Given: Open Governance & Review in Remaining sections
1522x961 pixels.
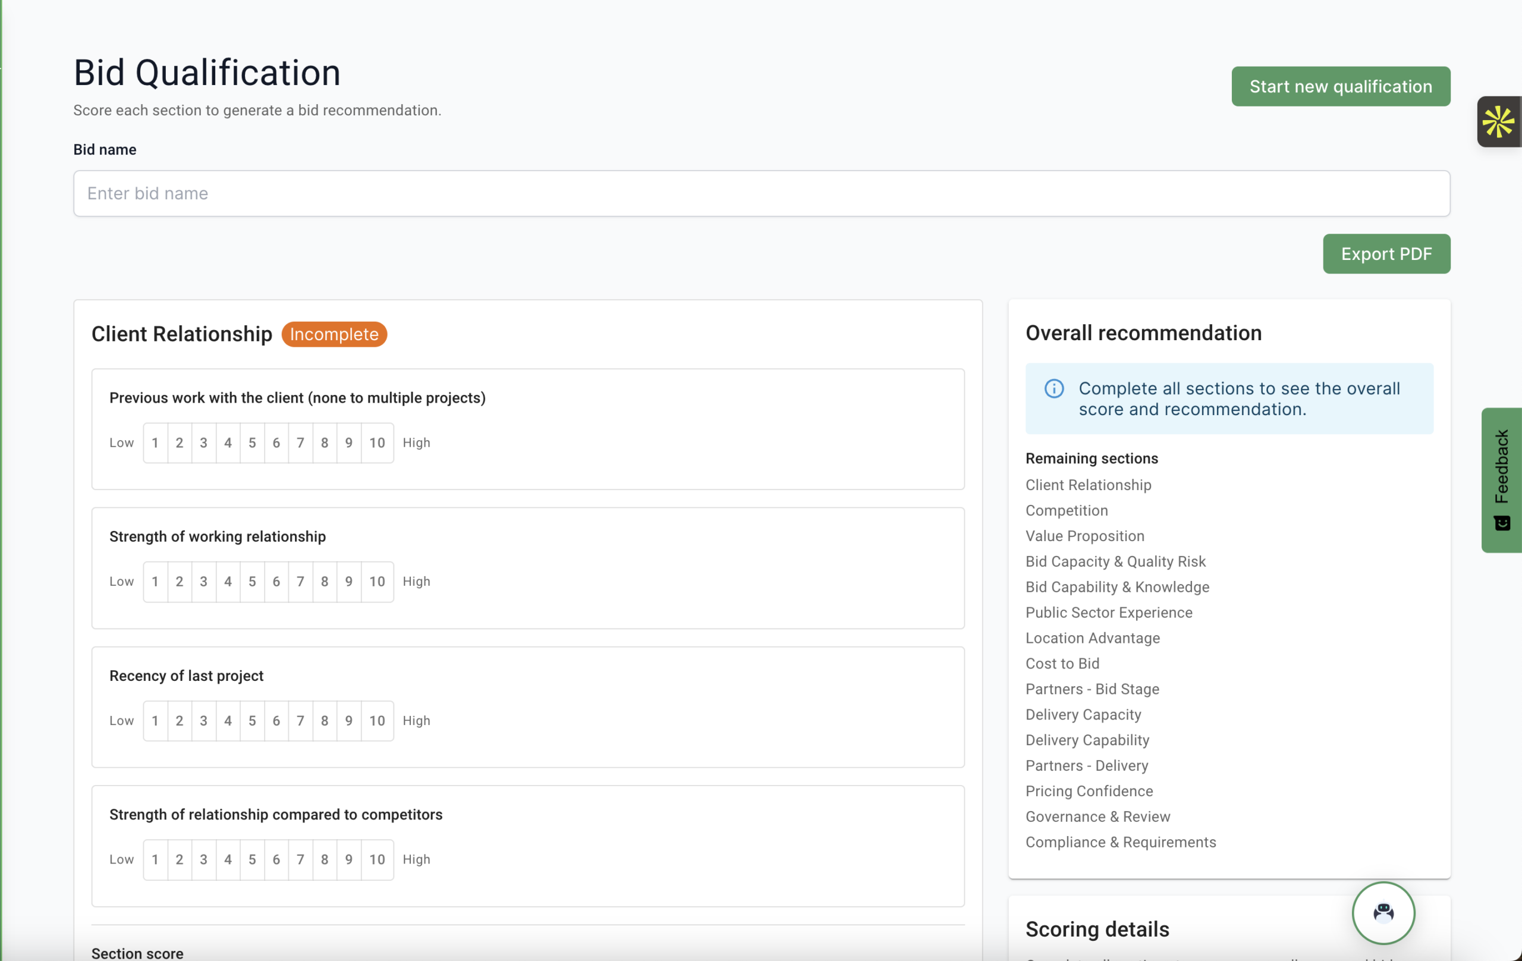Looking at the screenshot, I should 1098,816.
